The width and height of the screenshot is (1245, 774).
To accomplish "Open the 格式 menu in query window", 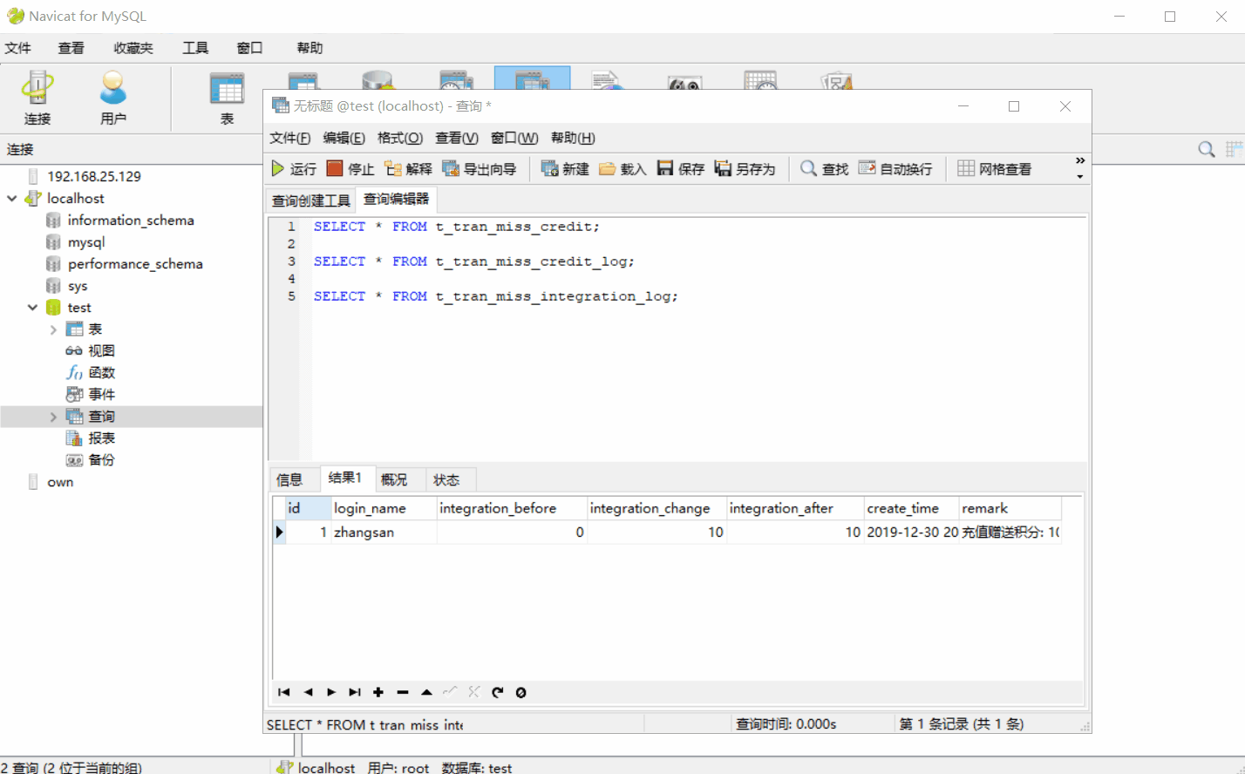I will tap(399, 138).
